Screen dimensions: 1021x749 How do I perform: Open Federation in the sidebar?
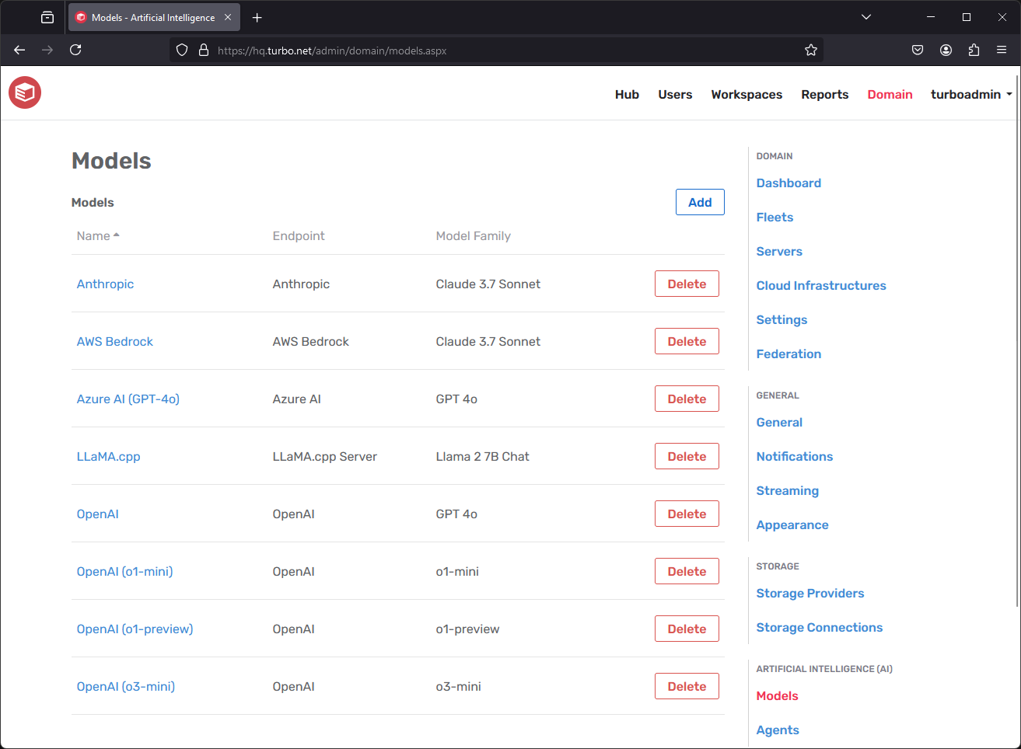click(x=788, y=354)
